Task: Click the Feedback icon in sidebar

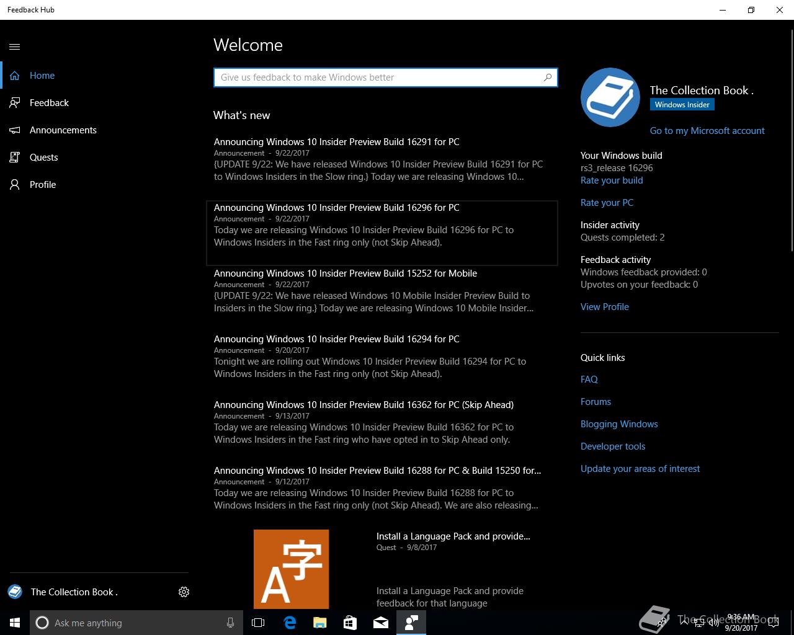Action: [15, 103]
